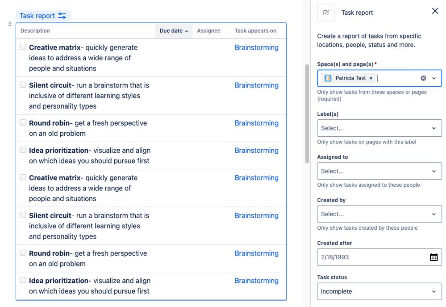The height and width of the screenshot is (307, 446).
Task: Click the Assignee column header
Action: point(208,31)
